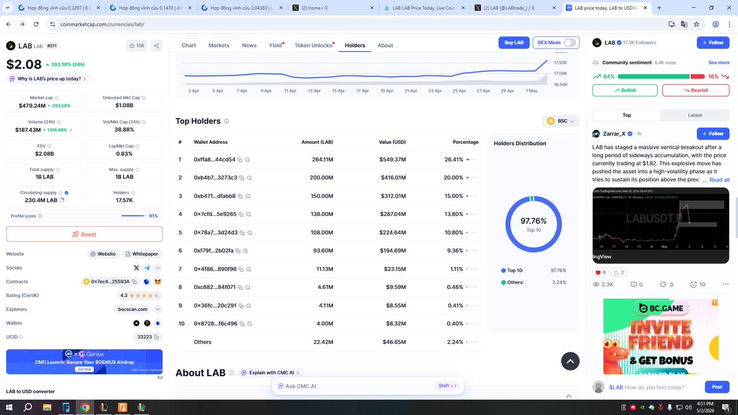Click the blue shield icon beside contract

(x=146, y=282)
